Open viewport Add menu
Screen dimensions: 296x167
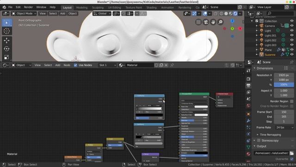point(63,13)
